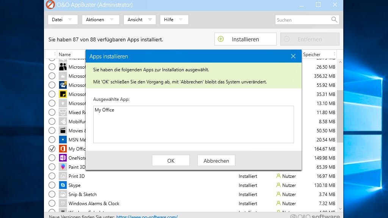This screenshot has width=388, height=218.
Task: Click the scrollbar up arrow
Action: [x=340, y=62]
